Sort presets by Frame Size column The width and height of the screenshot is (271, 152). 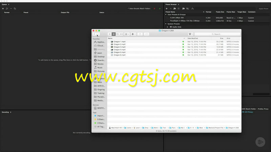click(220, 12)
